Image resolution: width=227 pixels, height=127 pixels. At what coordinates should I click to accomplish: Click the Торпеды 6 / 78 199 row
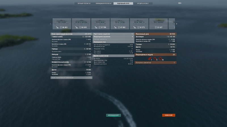[72, 49]
